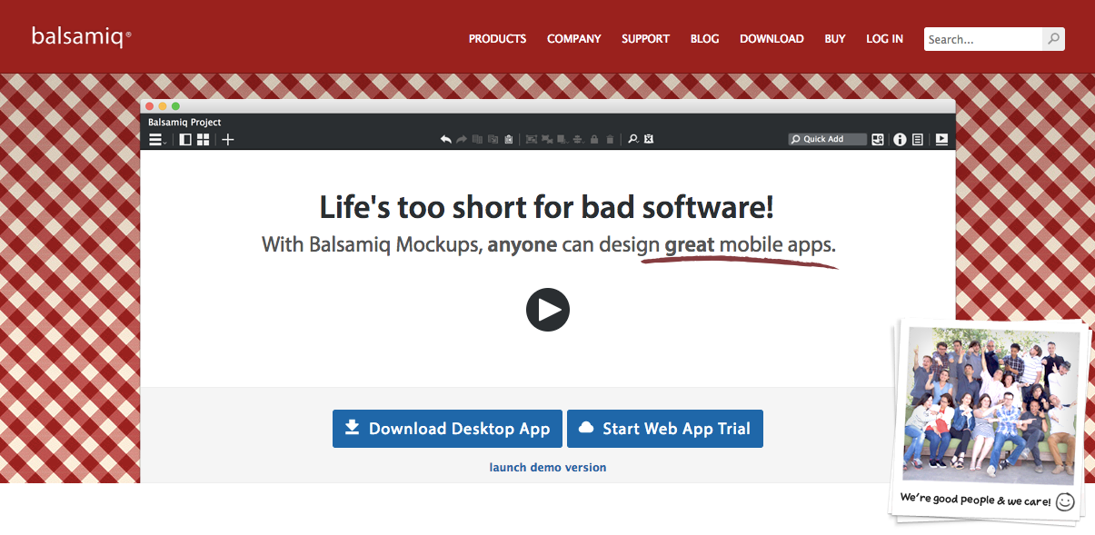1095x535 pixels.
Task: Open the hamburger project menu in Mockups toolbar
Action: [157, 140]
